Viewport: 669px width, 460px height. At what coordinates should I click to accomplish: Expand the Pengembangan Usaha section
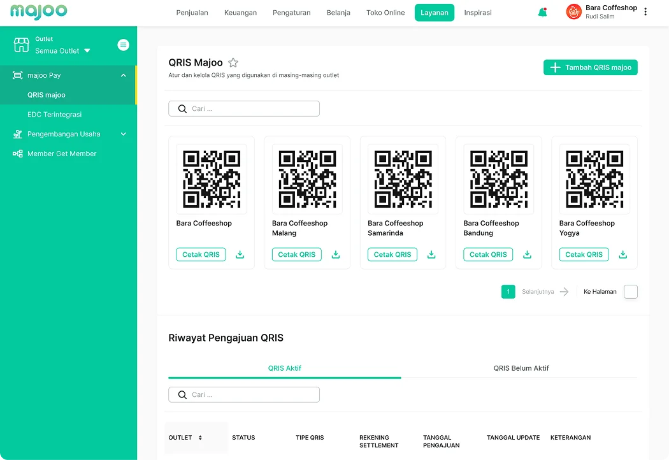point(124,134)
